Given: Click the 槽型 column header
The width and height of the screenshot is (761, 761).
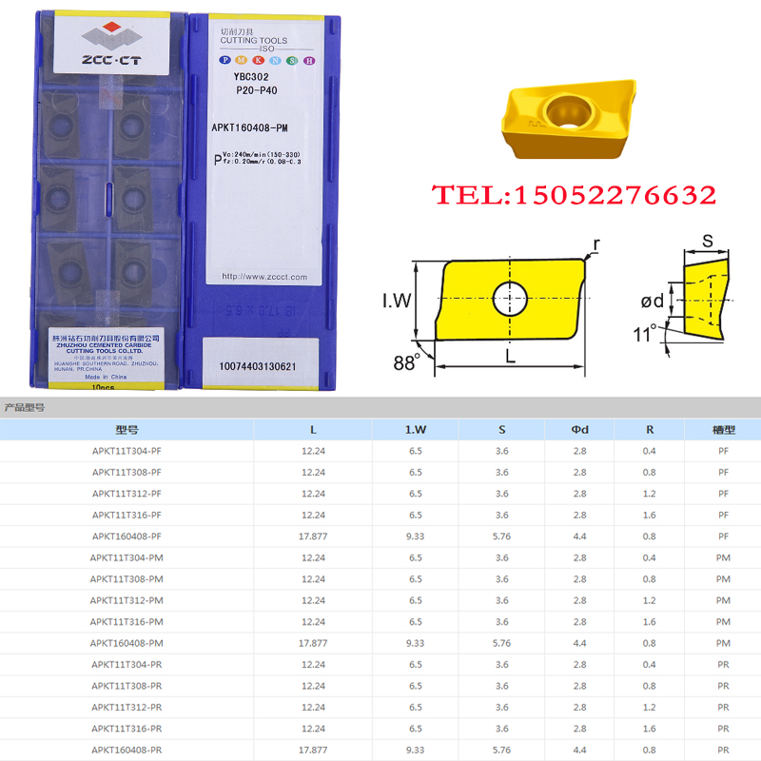Looking at the screenshot, I should coord(723,430).
